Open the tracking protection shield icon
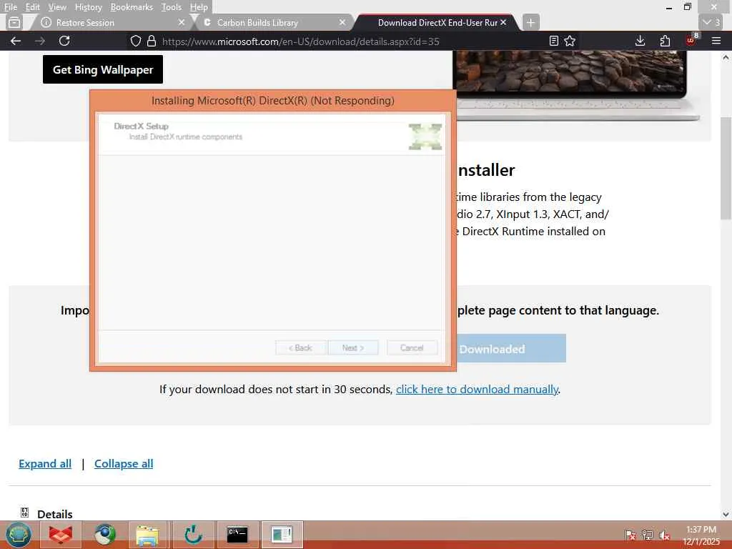The width and height of the screenshot is (732, 549). [135, 41]
